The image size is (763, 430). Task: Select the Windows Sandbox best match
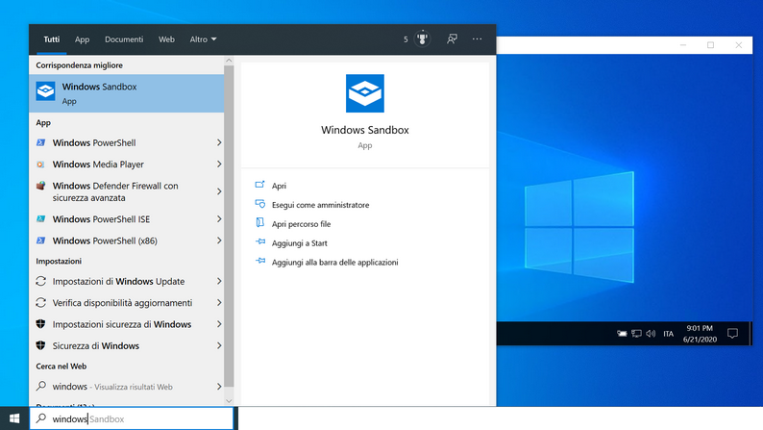click(x=127, y=93)
